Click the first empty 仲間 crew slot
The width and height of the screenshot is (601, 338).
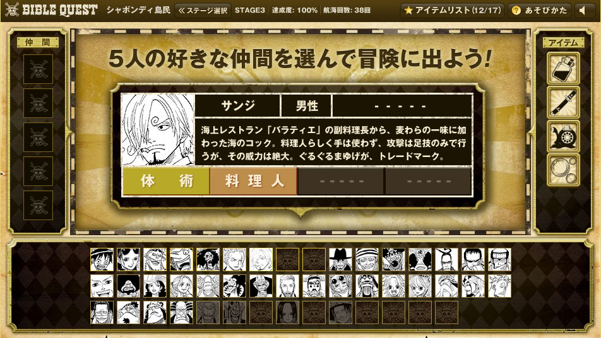pyautogui.click(x=38, y=69)
